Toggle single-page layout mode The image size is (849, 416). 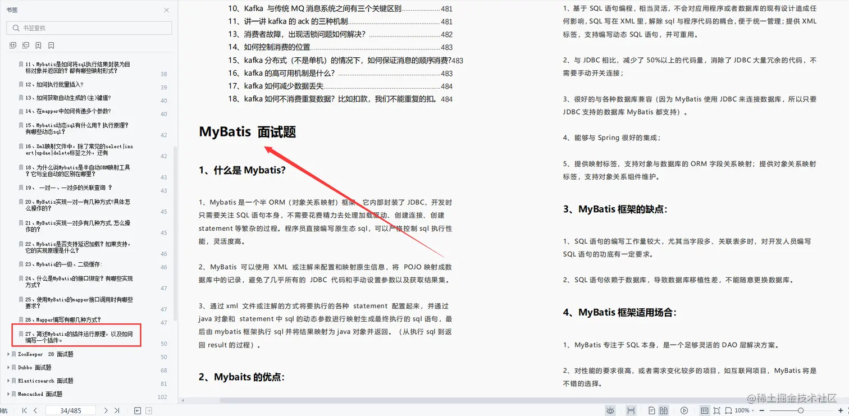click(x=652, y=410)
